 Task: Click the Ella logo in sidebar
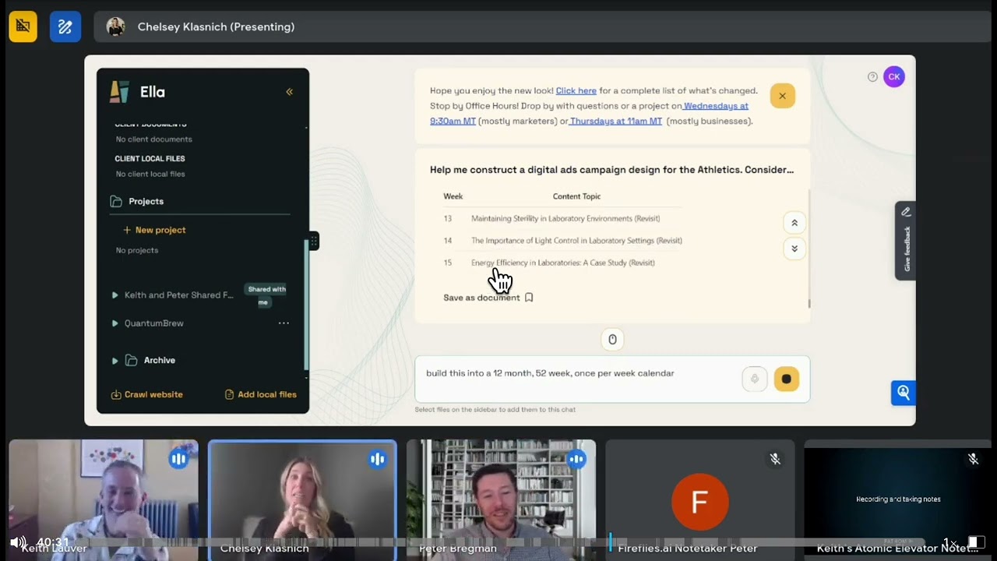pos(119,92)
